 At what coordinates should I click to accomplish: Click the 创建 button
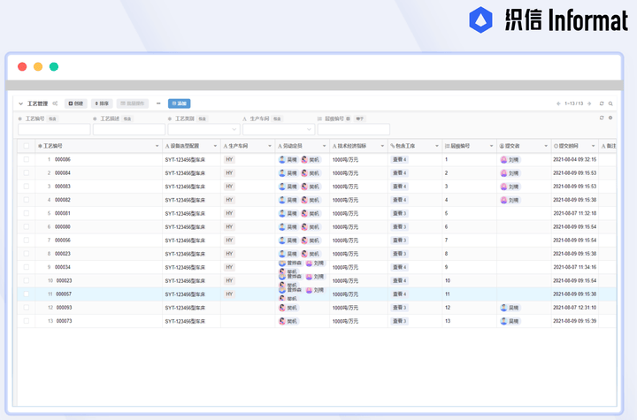click(75, 103)
